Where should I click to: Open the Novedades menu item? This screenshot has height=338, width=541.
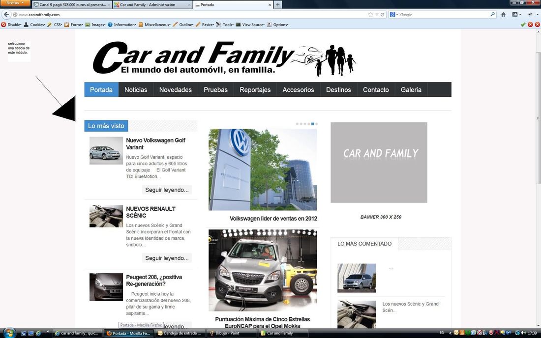175,89
